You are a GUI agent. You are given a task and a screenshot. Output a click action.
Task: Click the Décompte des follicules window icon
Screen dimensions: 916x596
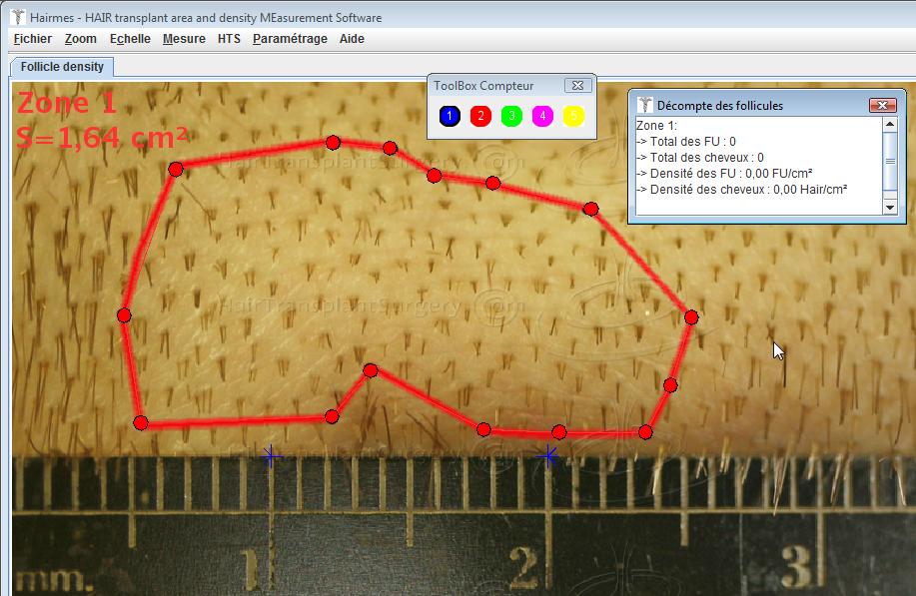(644, 105)
